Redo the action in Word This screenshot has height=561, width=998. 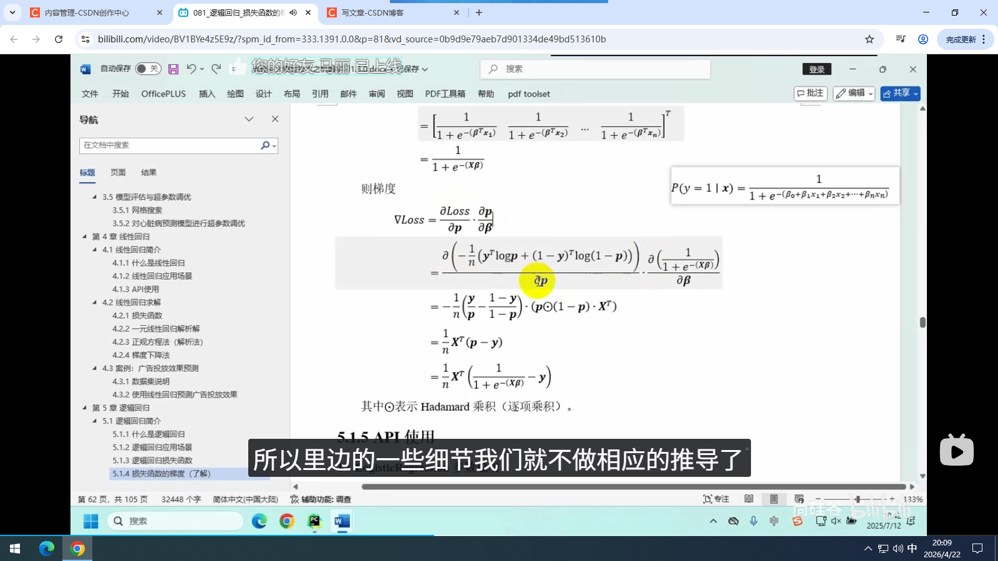(x=216, y=69)
